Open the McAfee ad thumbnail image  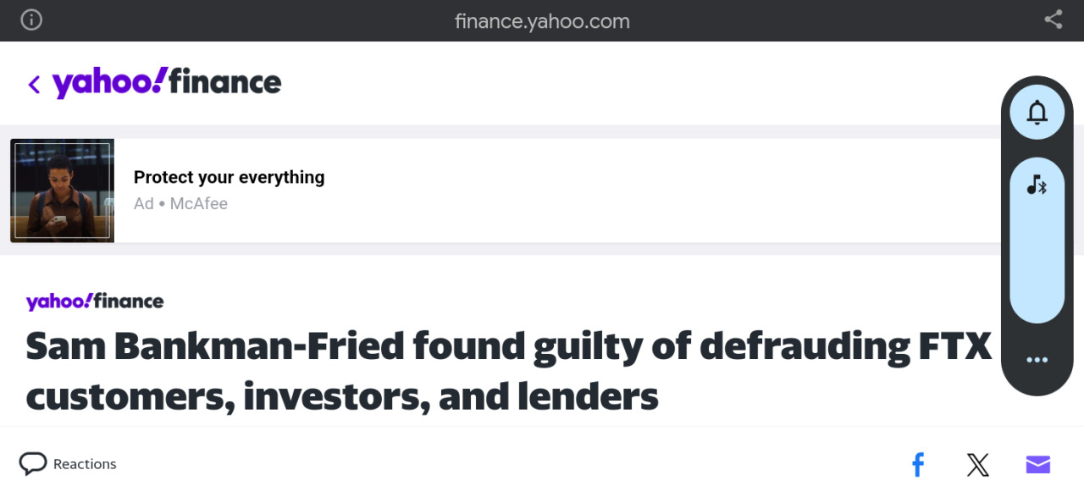coord(62,191)
